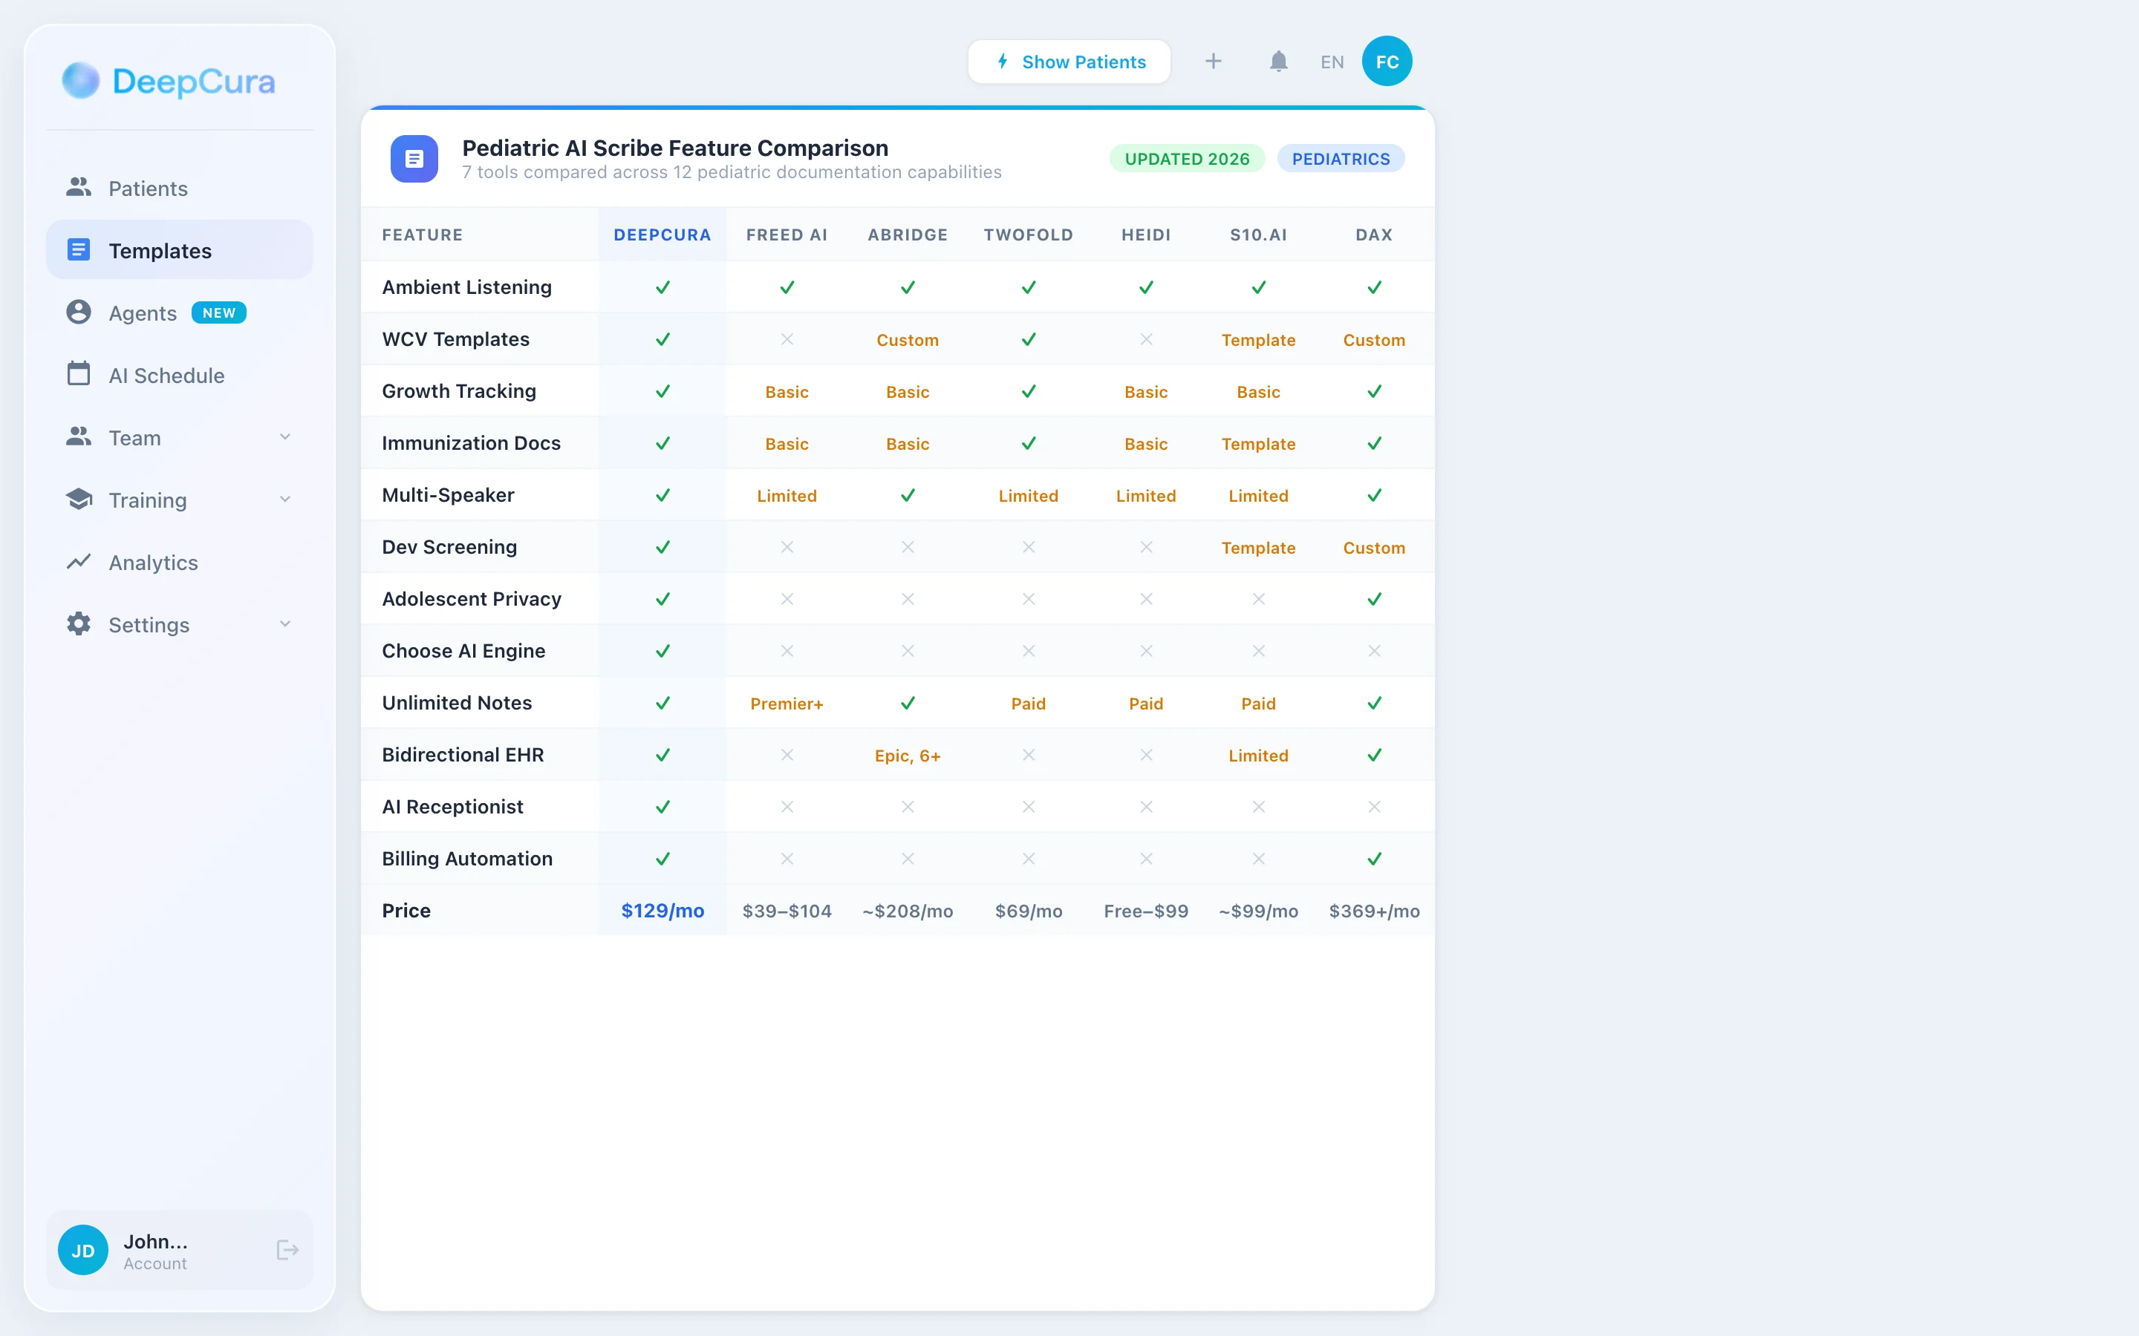Expand the Team section chevron
The height and width of the screenshot is (1336, 2139).
(284, 436)
